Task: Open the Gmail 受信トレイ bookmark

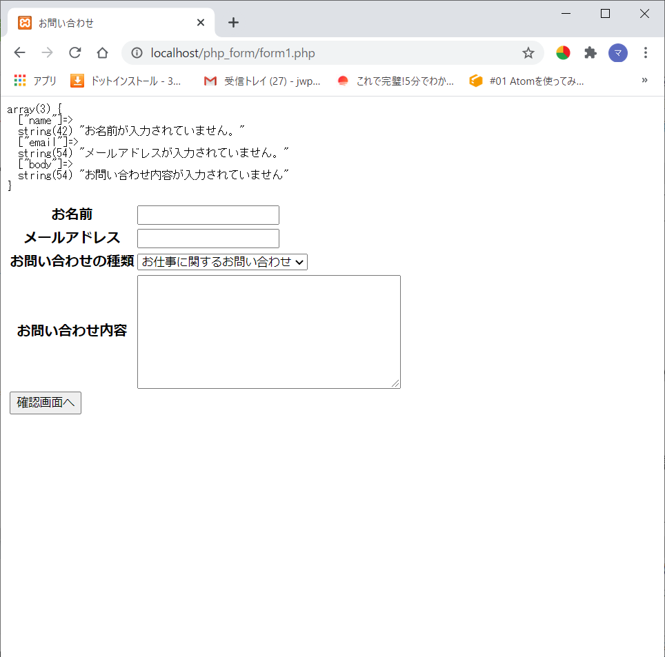Action: point(261,81)
